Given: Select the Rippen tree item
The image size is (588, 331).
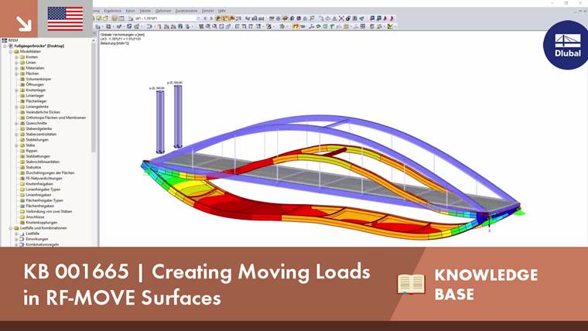Looking at the screenshot, I should (x=32, y=151).
